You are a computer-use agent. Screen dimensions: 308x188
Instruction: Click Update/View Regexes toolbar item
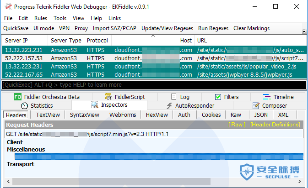(x=167, y=28)
